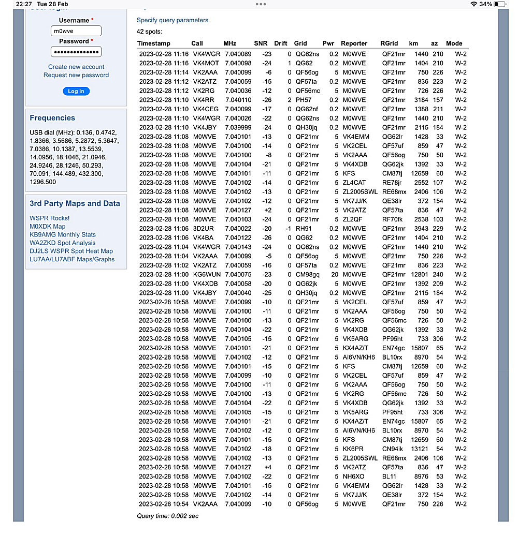Click the Timestamp column header
The height and width of the screenshot is (536, 518).
153,43
